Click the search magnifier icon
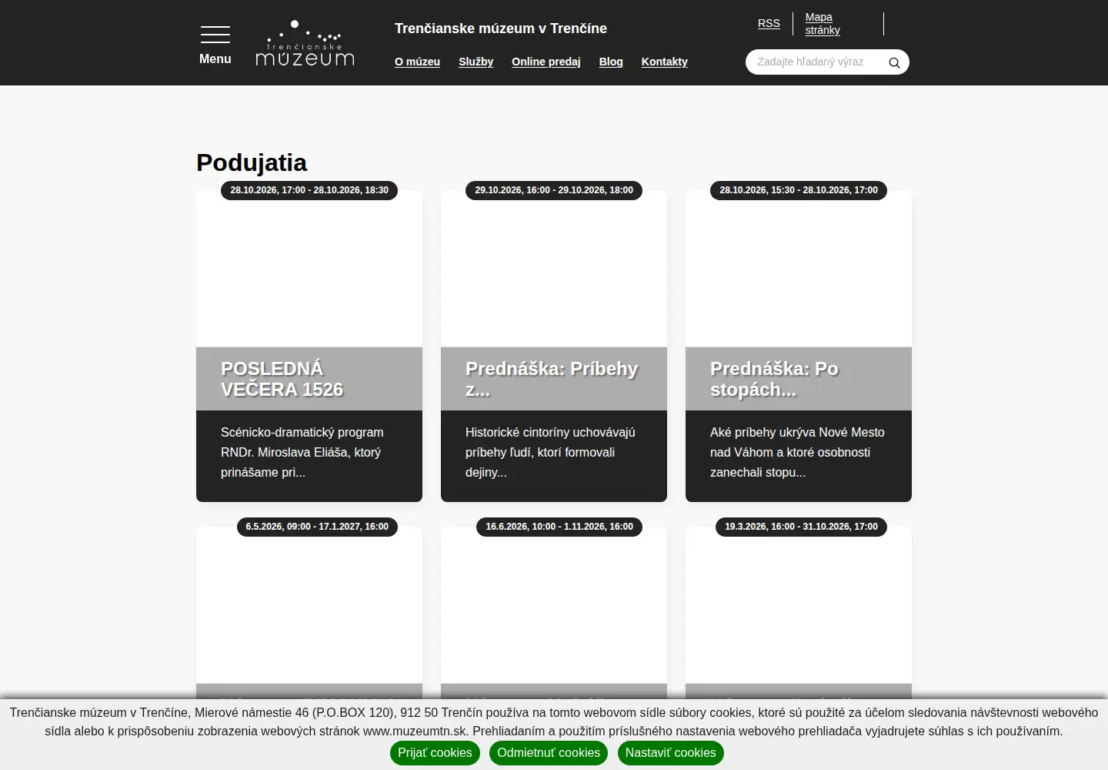 pos(894,62)
